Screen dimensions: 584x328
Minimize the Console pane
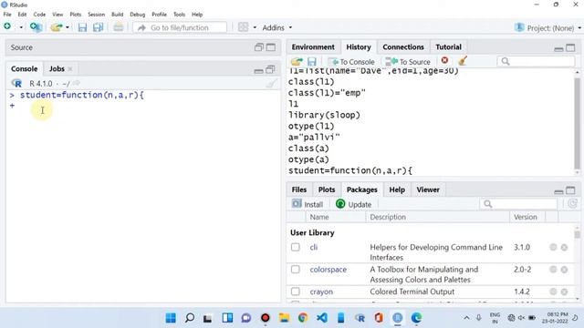click(x=258, y=70)
